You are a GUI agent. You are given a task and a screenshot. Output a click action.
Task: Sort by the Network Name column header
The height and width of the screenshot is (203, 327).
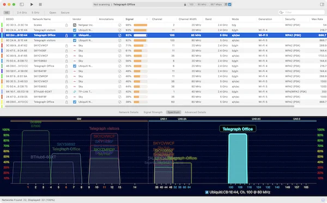point(42,19)
